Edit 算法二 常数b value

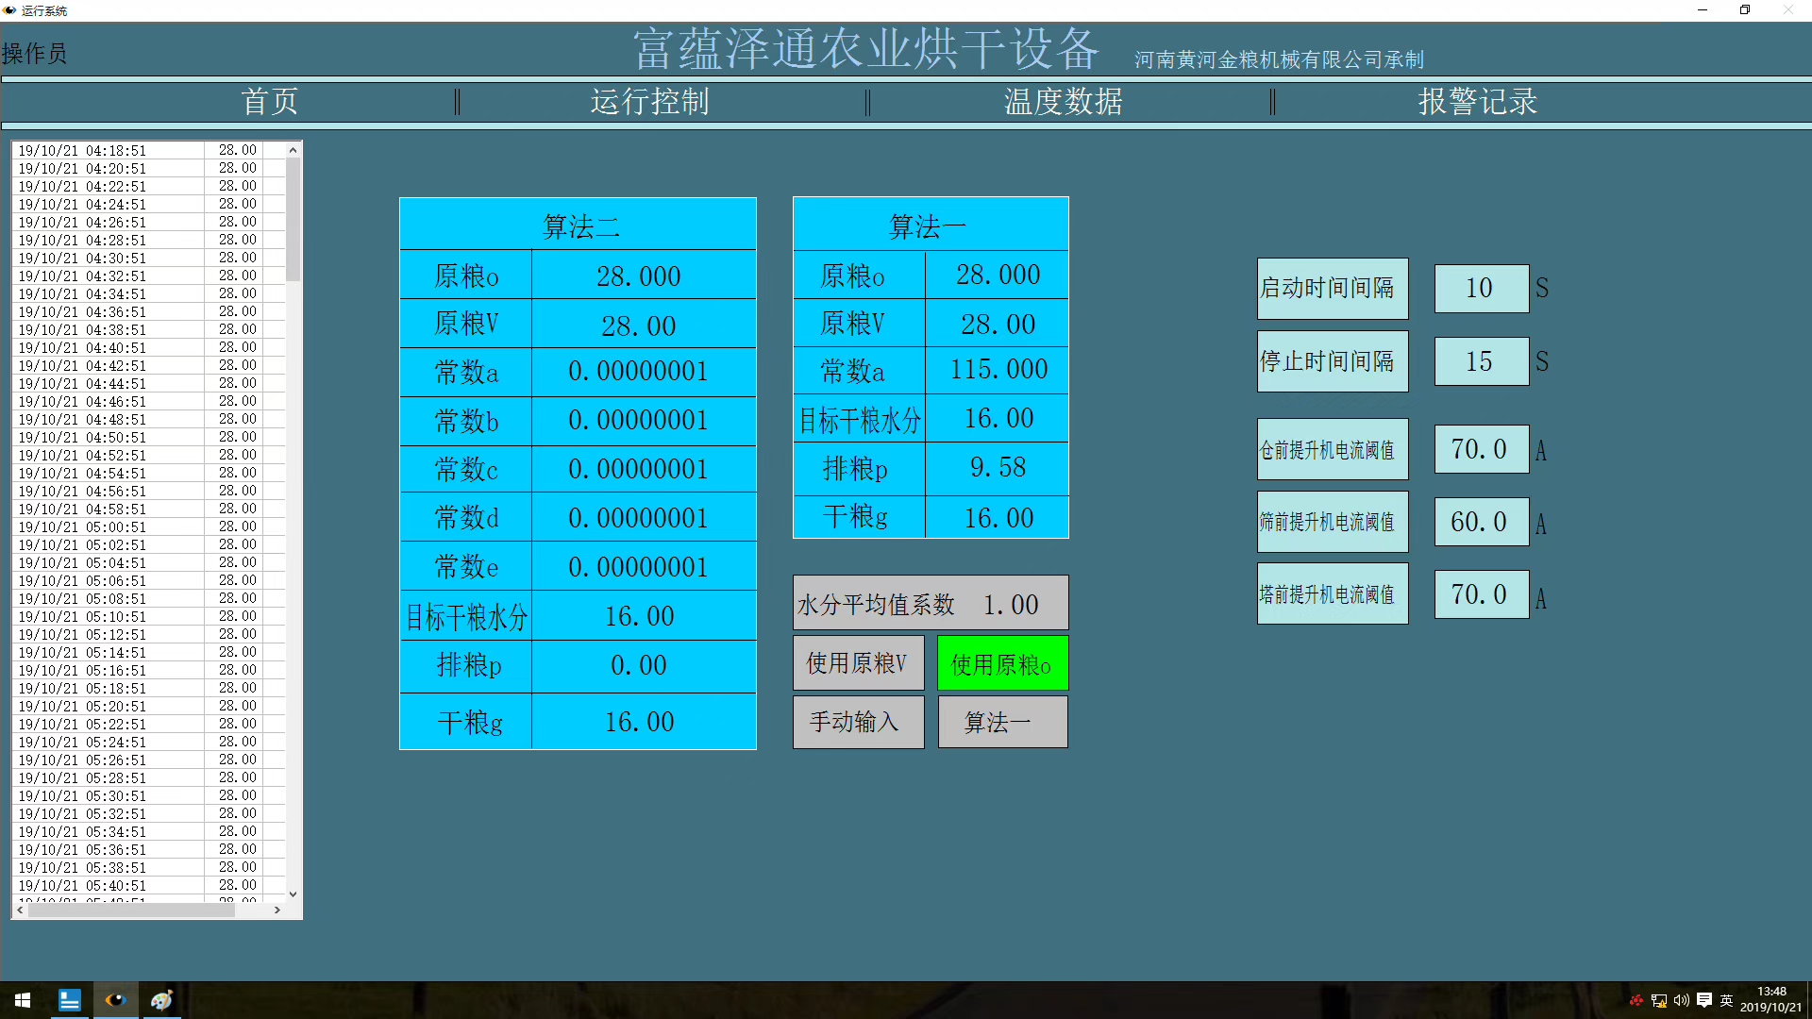coord(644,421)
